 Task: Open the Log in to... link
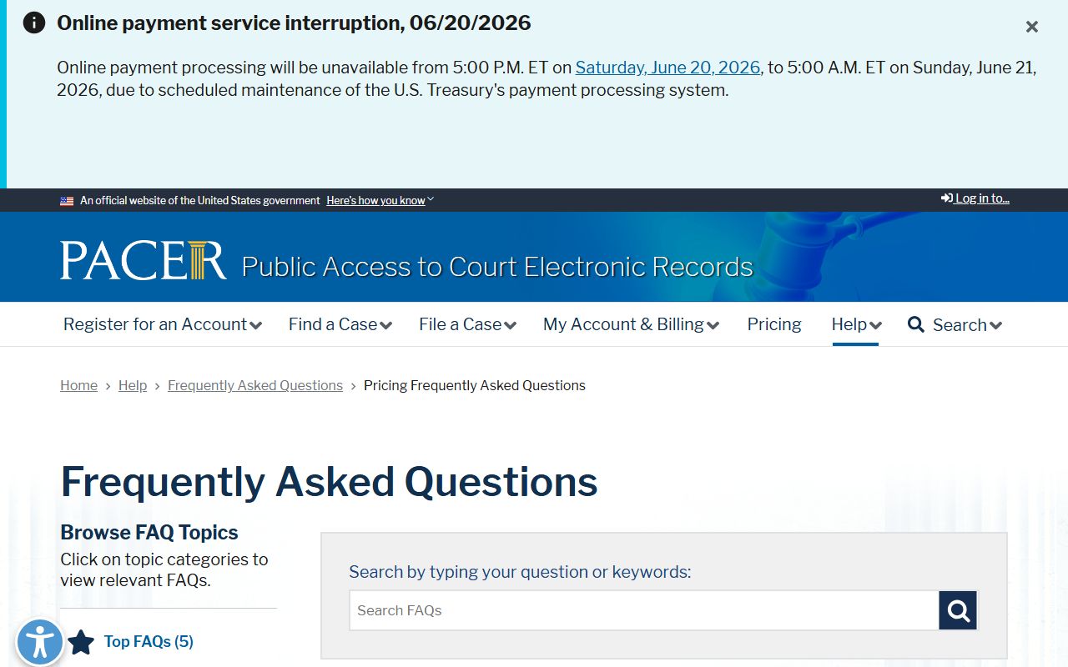(975, 198)
